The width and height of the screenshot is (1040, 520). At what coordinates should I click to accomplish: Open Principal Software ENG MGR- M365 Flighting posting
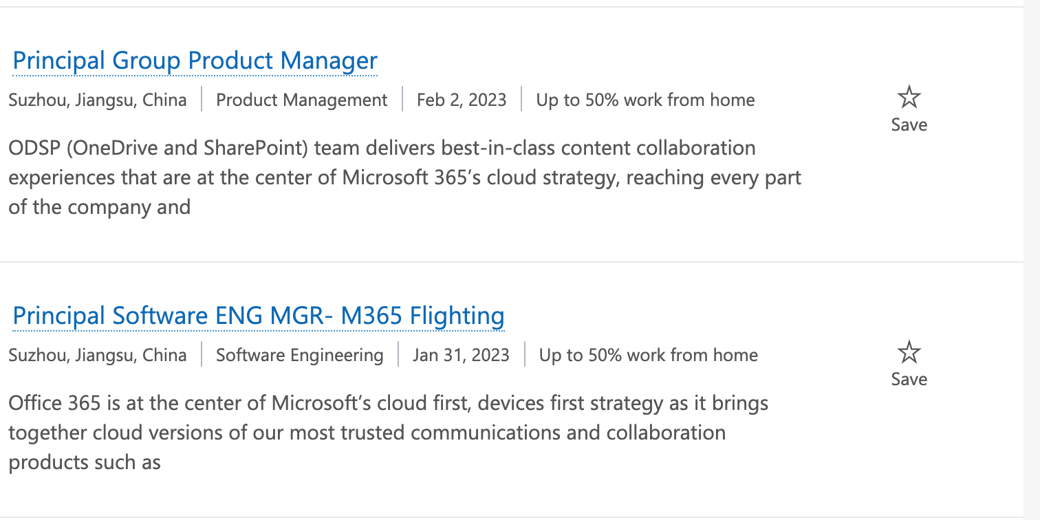point(259,316)
